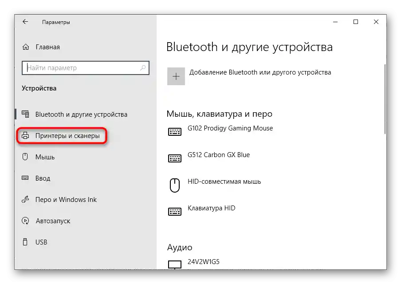Open the USB settings section
Viewport: 401px width, 284px height.
(41, 242)
